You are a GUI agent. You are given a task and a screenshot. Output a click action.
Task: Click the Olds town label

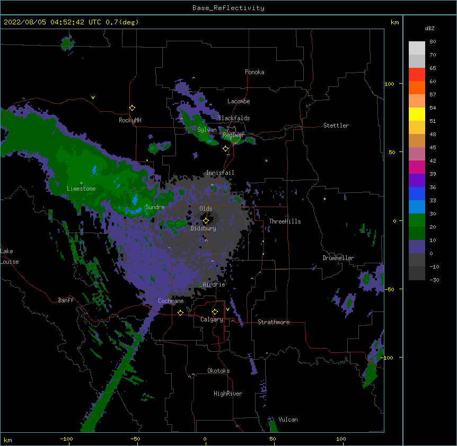pyautogui.click(x=206, y=209)
